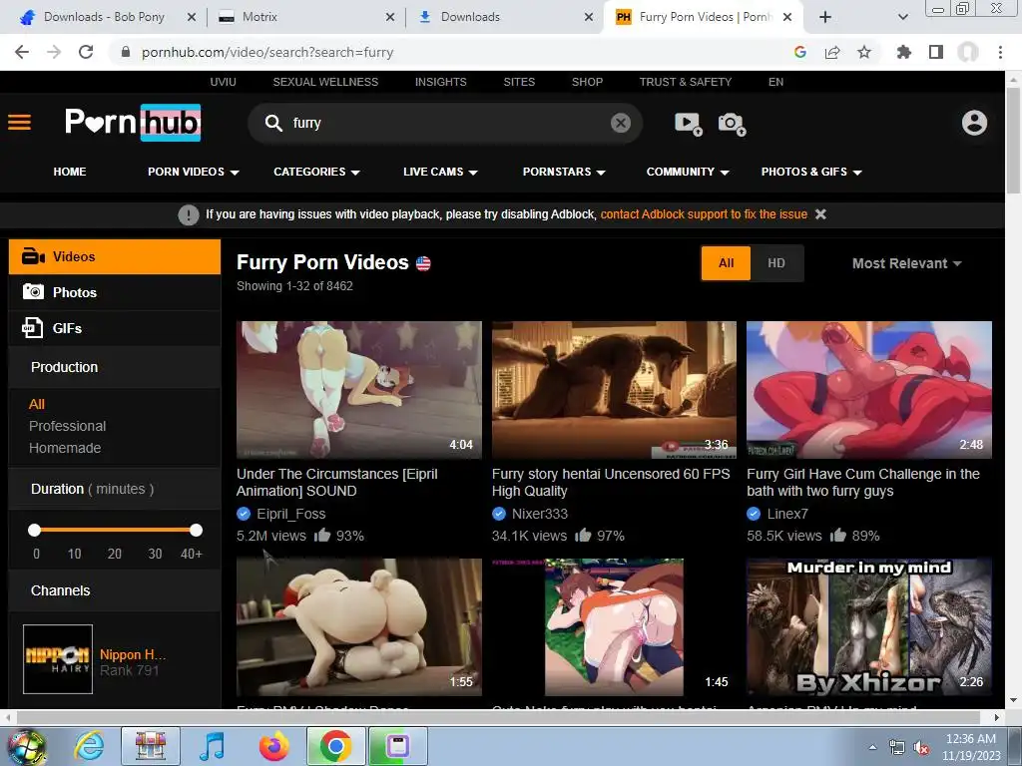Click the site logo in the header
This screenshot has height=766, width=1022.
(133, 123)
